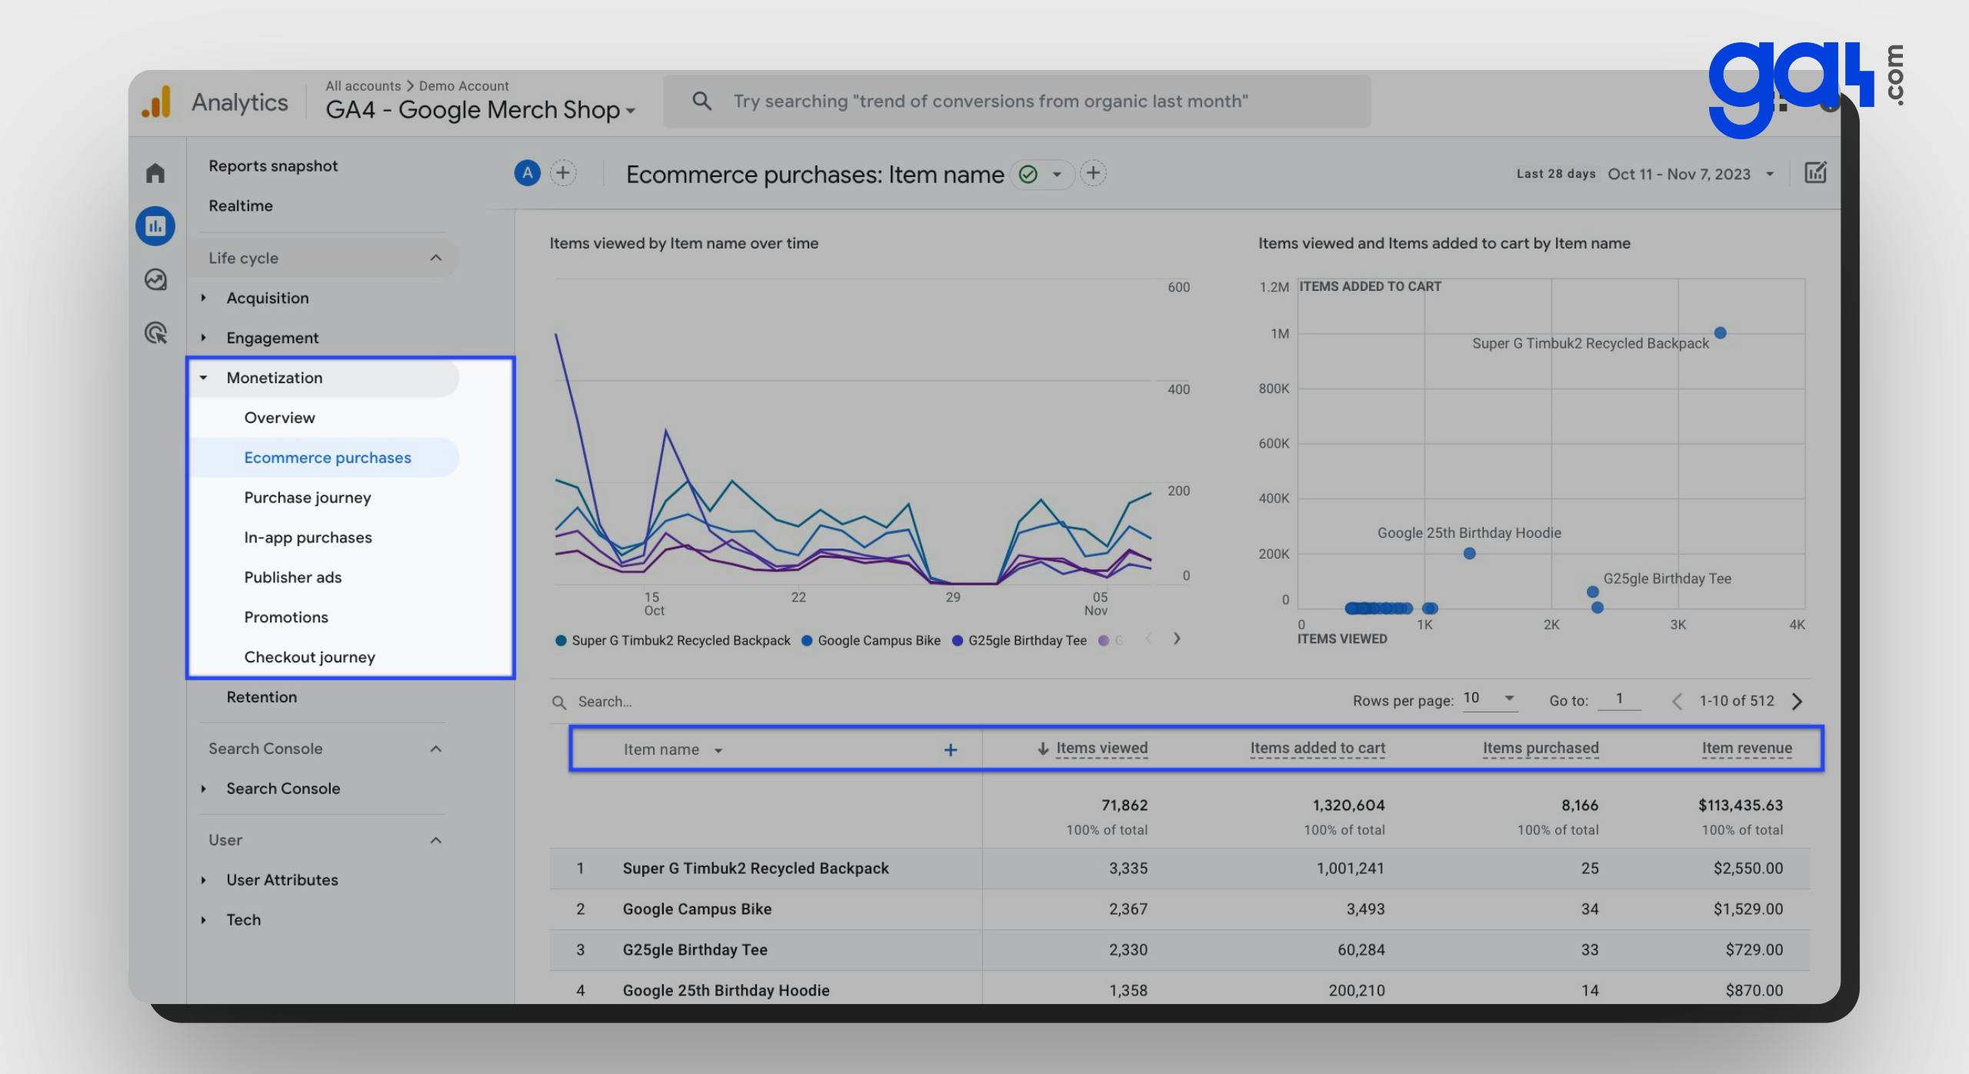1969x1074 pixels.
Task: Click the 'A' All Users comparison chip
Action: point(527,173)
